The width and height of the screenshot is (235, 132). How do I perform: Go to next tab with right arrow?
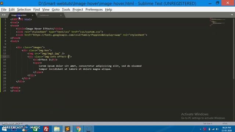(5, 15)
